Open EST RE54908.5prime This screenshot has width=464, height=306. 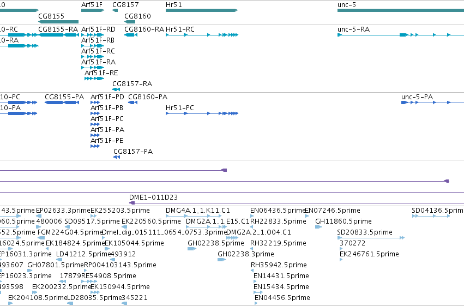(109, 276)
